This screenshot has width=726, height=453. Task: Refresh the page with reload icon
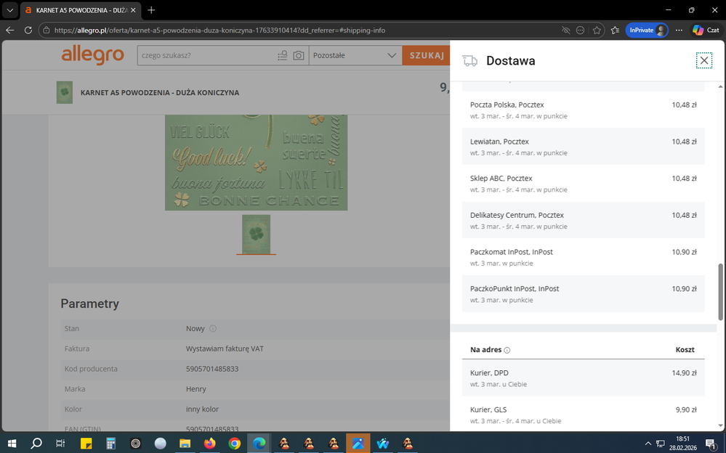click(x=28, y=30)
